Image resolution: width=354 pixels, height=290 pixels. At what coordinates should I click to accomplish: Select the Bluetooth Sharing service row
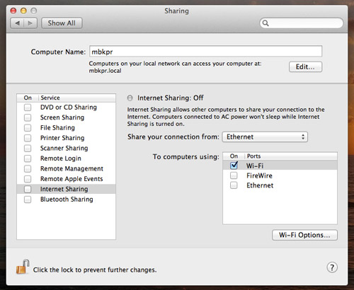pos(66,199)
